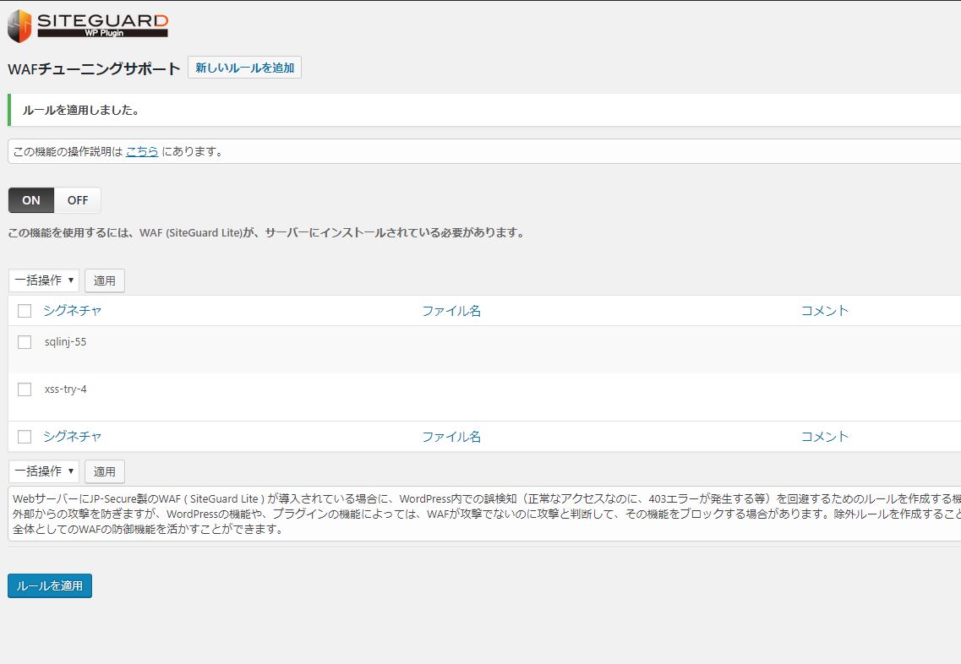The image size is (961, 664).
Task: Sort by コメント column header
Action: point(824,311)
